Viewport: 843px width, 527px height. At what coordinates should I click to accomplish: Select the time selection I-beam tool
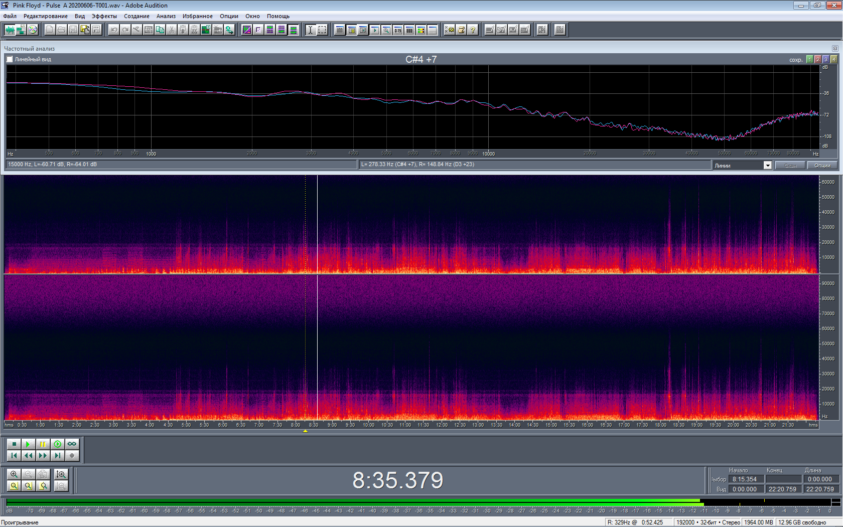point(310,30)
